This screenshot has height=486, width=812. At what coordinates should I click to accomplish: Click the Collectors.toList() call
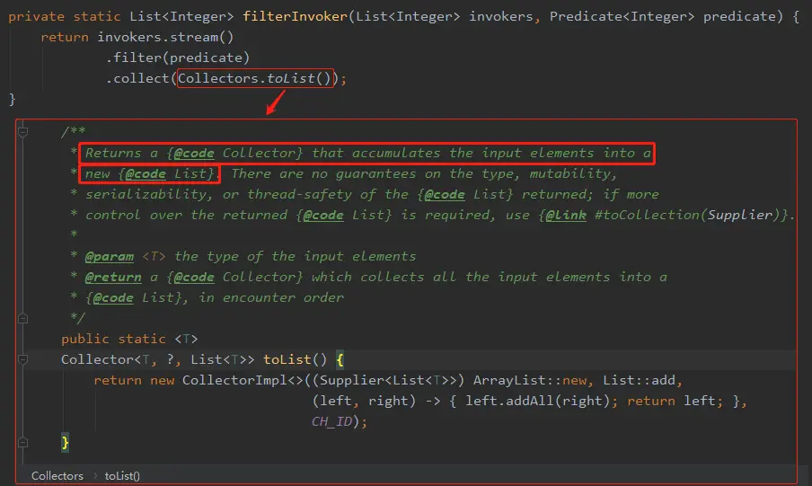coord(254,78)
